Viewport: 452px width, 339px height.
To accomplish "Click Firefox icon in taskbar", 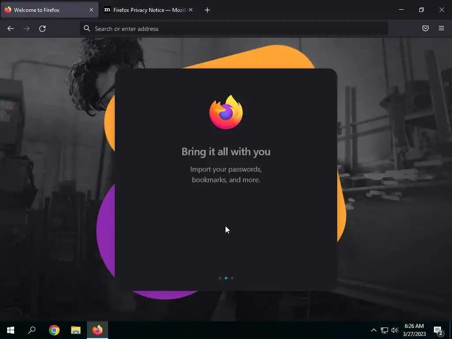I will point(98,330).
